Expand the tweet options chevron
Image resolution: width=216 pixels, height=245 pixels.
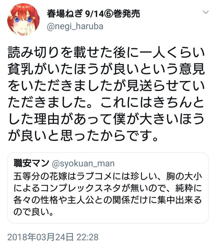pyautogui.click(x=206, y=12)
